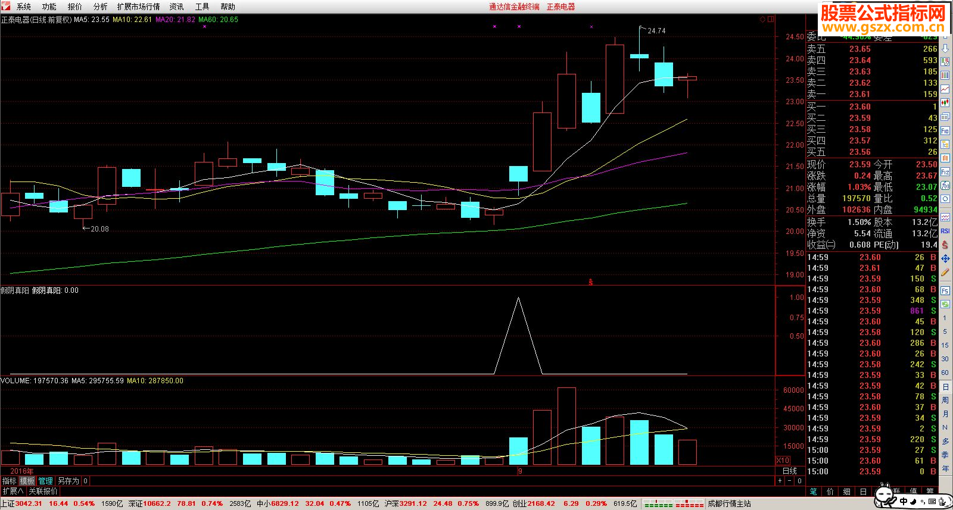Click the orange document sidebar icon

[x=945, y=158]
